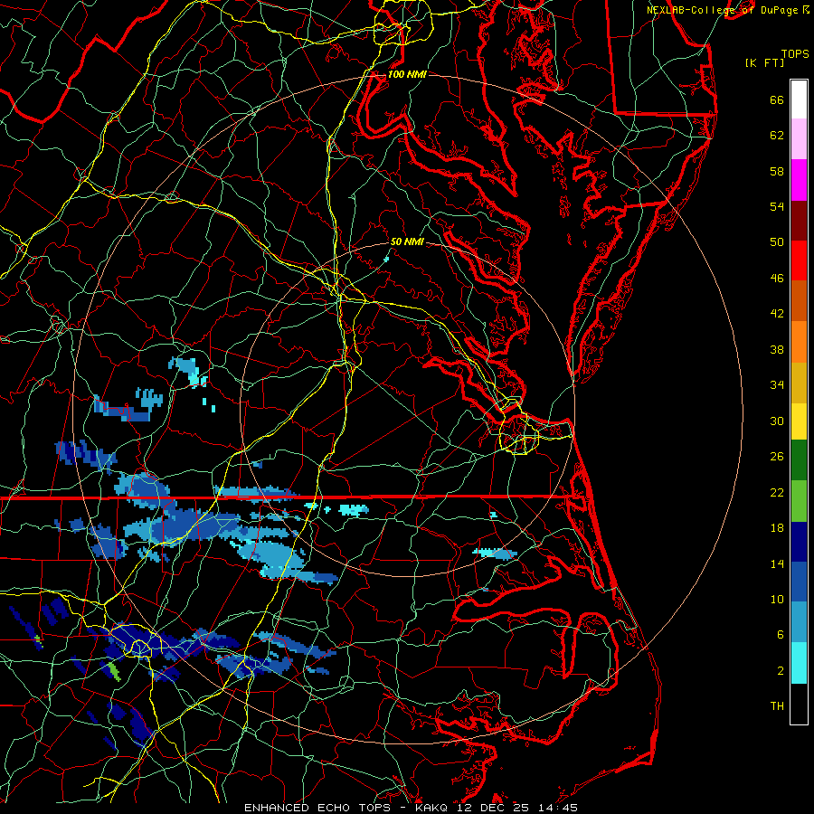Click the yellow 30 kft legend swatch
814x814 pixels.
(x=799, y=421)
